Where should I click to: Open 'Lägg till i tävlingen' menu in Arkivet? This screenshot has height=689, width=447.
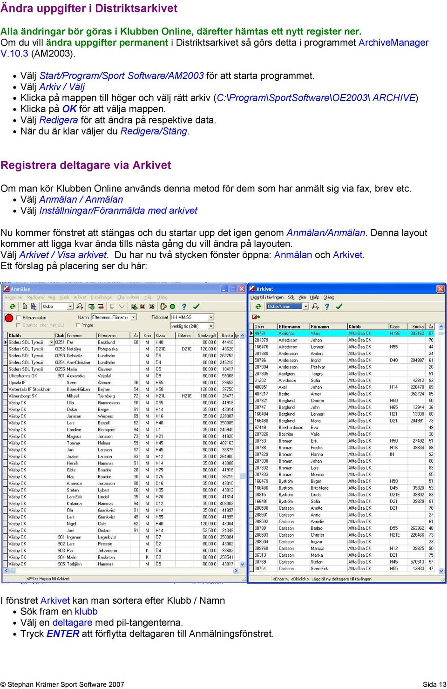point(267,297)
